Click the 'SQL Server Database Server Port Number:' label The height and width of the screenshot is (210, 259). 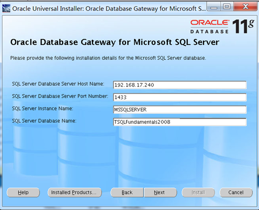60,96
